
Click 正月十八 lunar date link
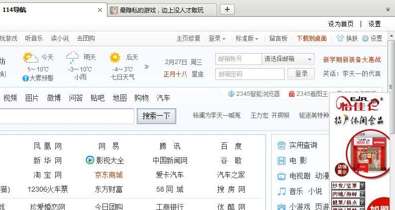point(175,74)
